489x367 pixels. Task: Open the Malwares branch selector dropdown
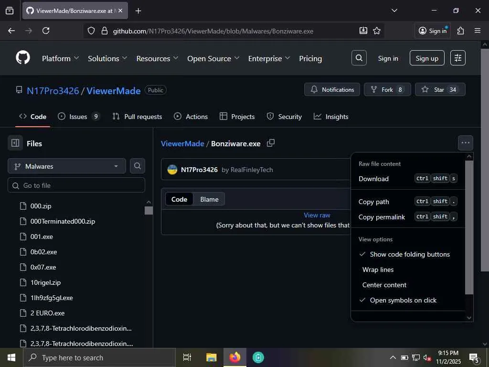click(67, 166)
